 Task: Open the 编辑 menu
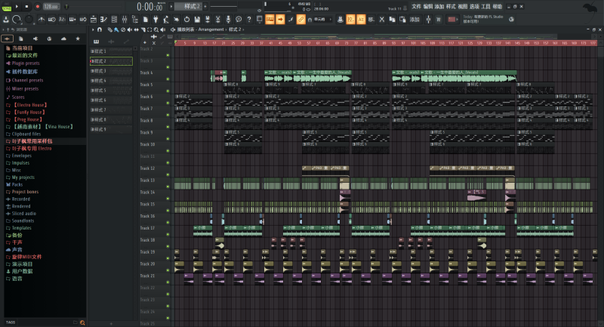pos(428,7)
